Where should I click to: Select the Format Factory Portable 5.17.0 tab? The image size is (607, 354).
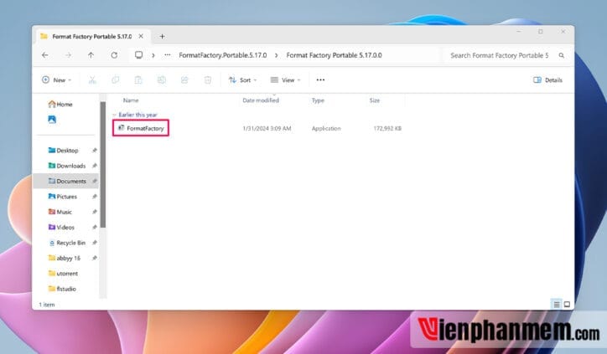click(x=91, y=36)
